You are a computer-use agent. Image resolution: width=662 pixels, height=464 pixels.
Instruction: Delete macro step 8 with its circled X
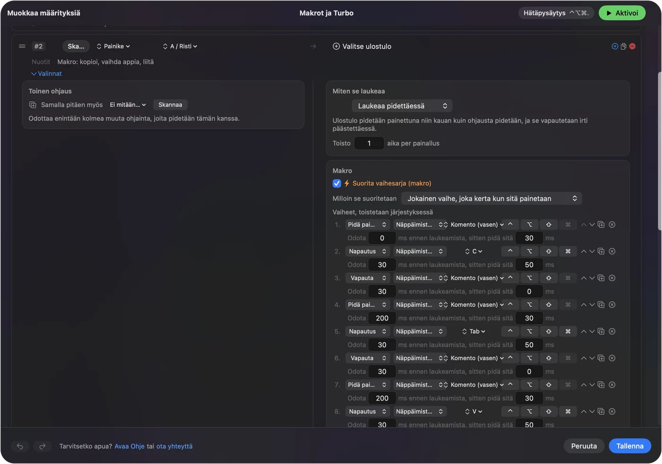612,411
